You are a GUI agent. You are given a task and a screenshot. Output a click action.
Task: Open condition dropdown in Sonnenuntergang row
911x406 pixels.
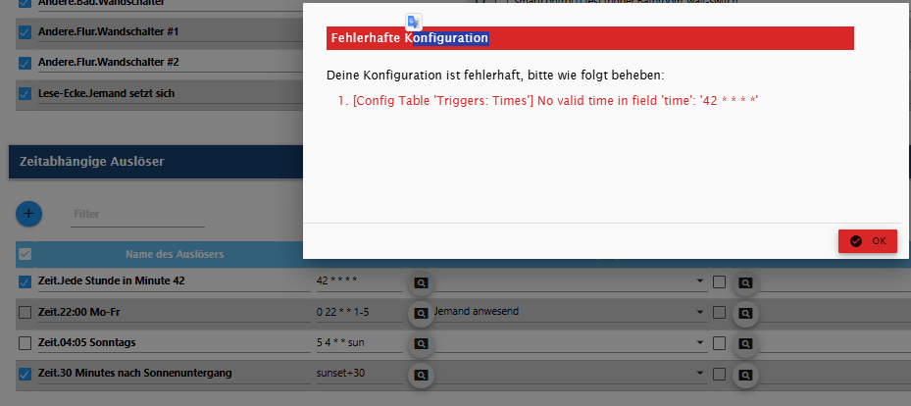pos(700,374)
